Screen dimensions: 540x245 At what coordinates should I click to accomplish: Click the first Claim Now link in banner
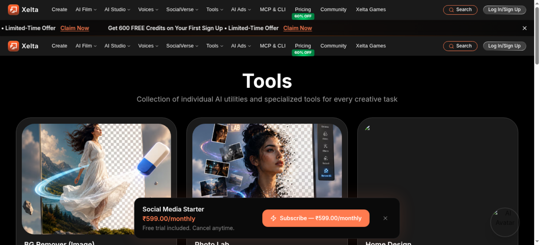click(x=75, y=28)
